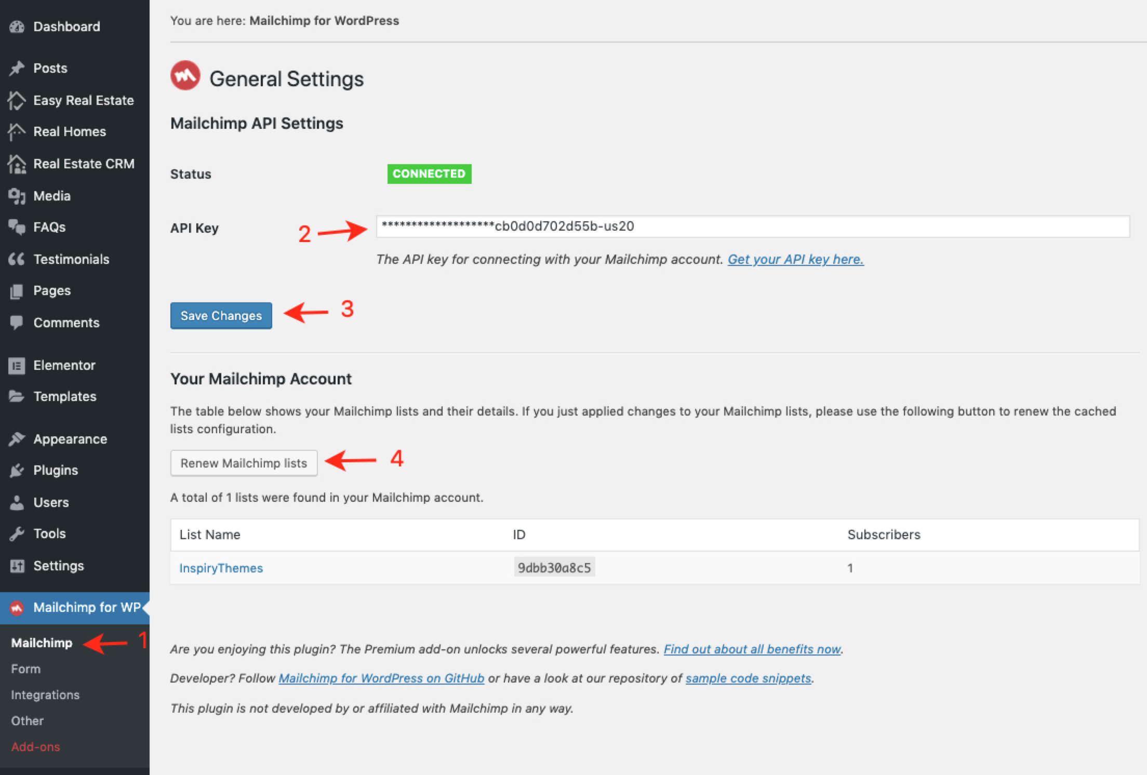This screenshot has width=1147, height=775.
Task: Click the Subscribers column header
Action: [x=884, y=535]
